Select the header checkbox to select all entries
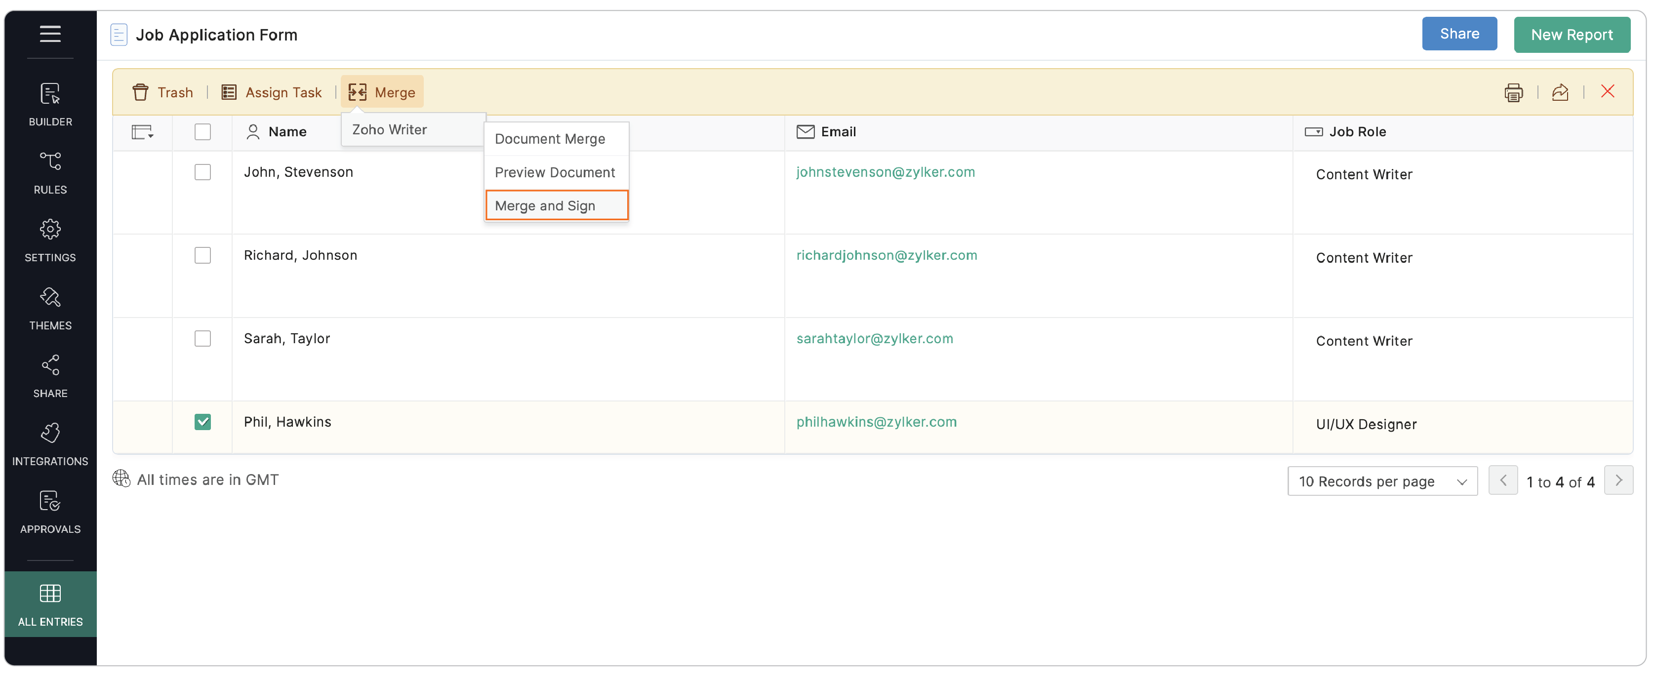The width and height of the screenshot is (1655, 678). click(203, 132)
